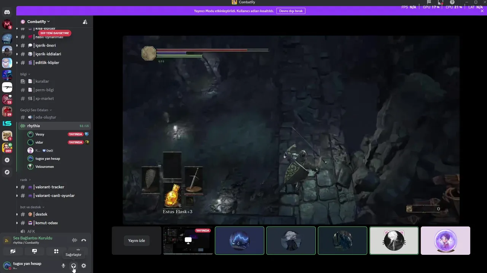Disconnect from voice with phone icon

pyautogui.click(x=84, y=240)
